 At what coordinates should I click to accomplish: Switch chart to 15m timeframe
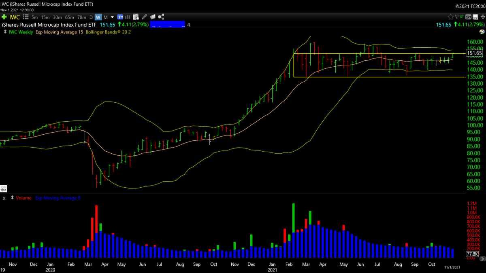(x=45, y=17)
